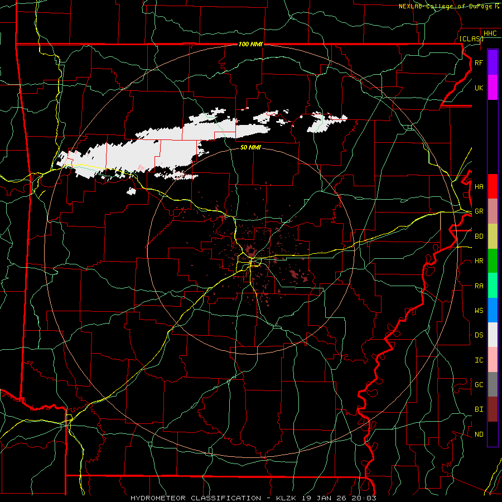Select the 'HR' legend label
502x502 pixels.
[x=479, y=261]
